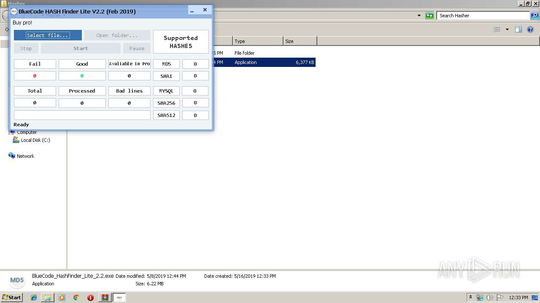
Task: Restore down the Explorer window
Action: coord(527,3)
